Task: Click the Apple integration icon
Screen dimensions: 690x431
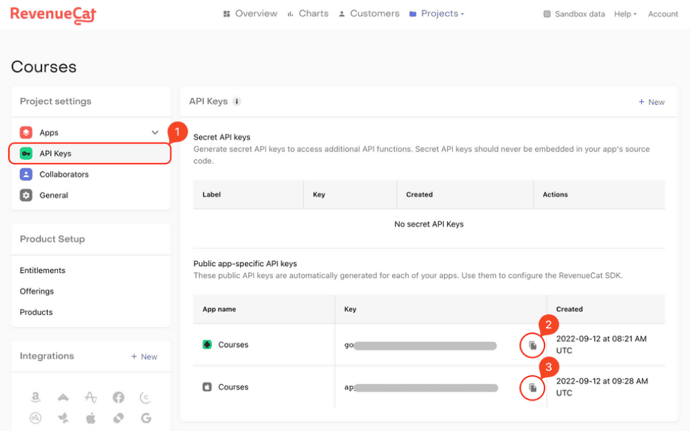Action: coord(90,418)
